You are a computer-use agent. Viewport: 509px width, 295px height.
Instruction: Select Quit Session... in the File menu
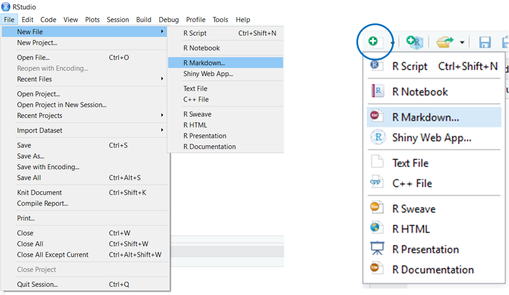[37, 284]
